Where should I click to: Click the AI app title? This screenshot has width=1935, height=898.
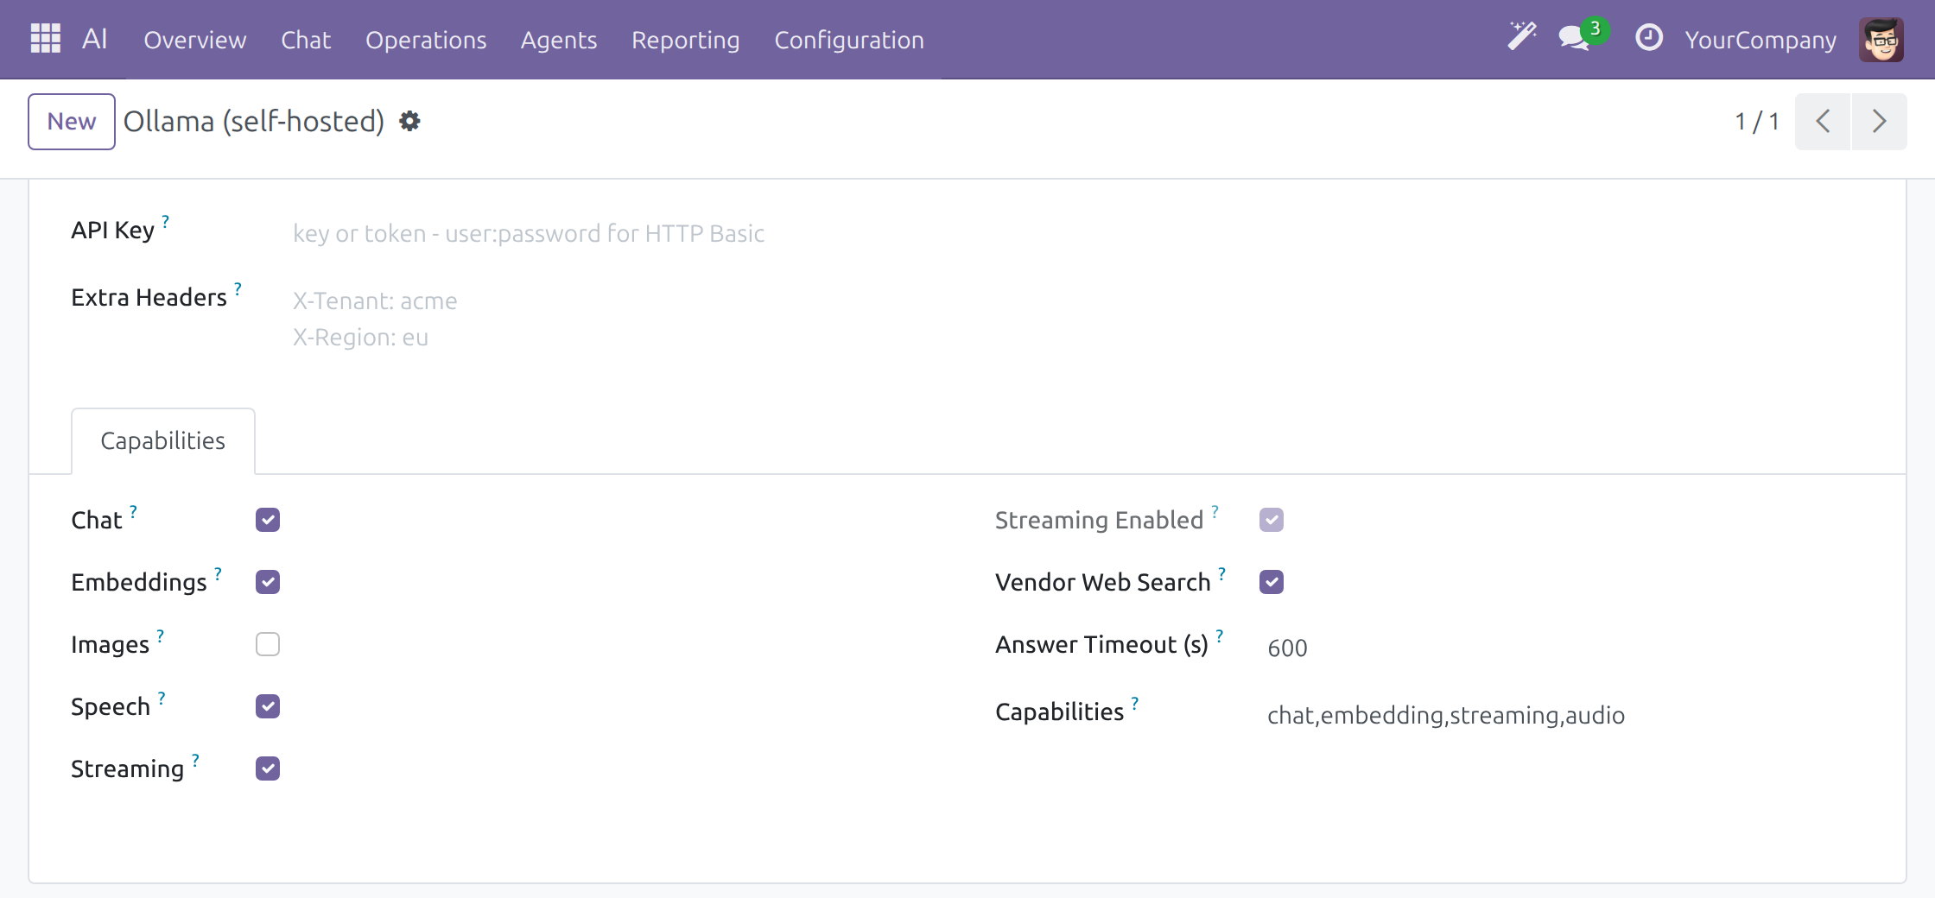click(x=94, y=39)
